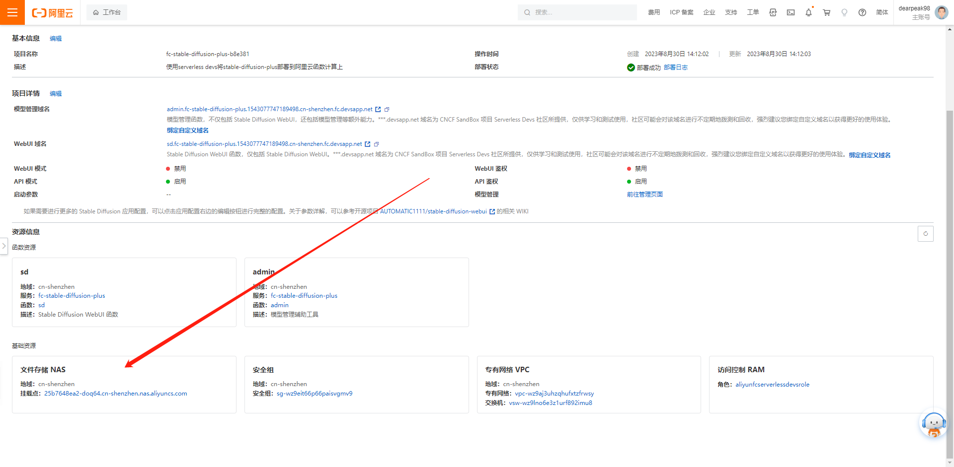
Task: Open admin domain in new window icon
Action: [x=378, y=109]
